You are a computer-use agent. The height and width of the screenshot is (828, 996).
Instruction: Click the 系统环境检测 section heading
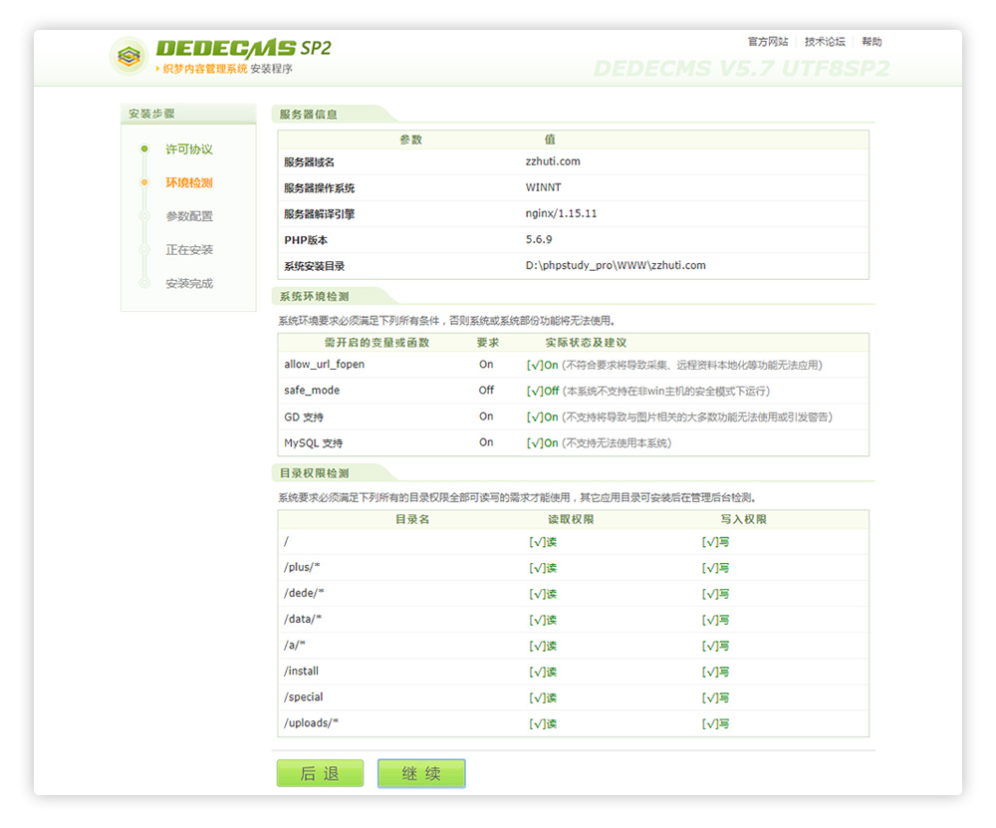(x=315, y=297)
